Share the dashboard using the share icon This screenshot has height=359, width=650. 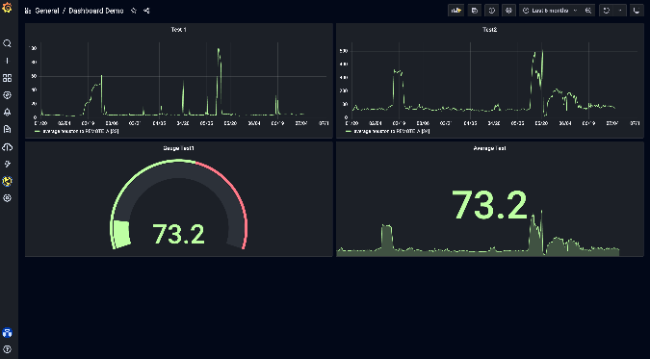[x=146, y=11]
